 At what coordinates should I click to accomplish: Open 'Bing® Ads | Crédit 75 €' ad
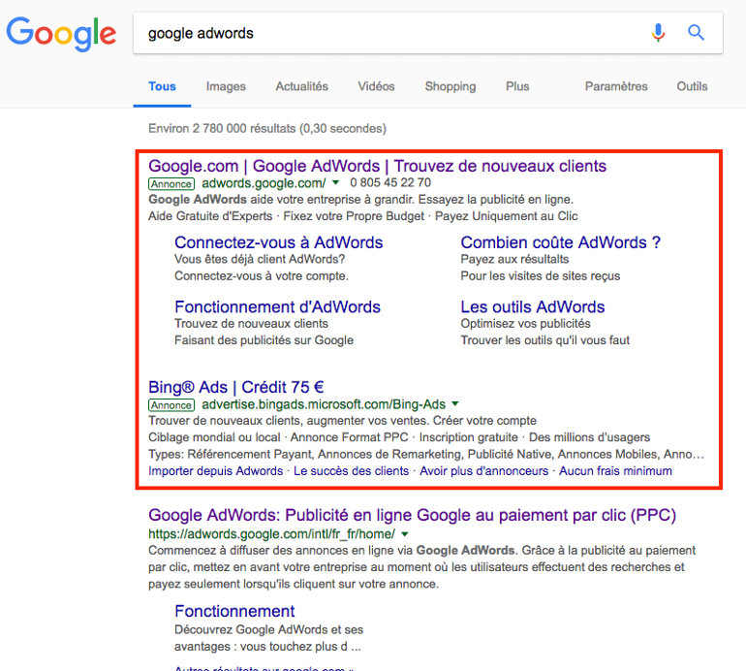(x=236, y=387)
